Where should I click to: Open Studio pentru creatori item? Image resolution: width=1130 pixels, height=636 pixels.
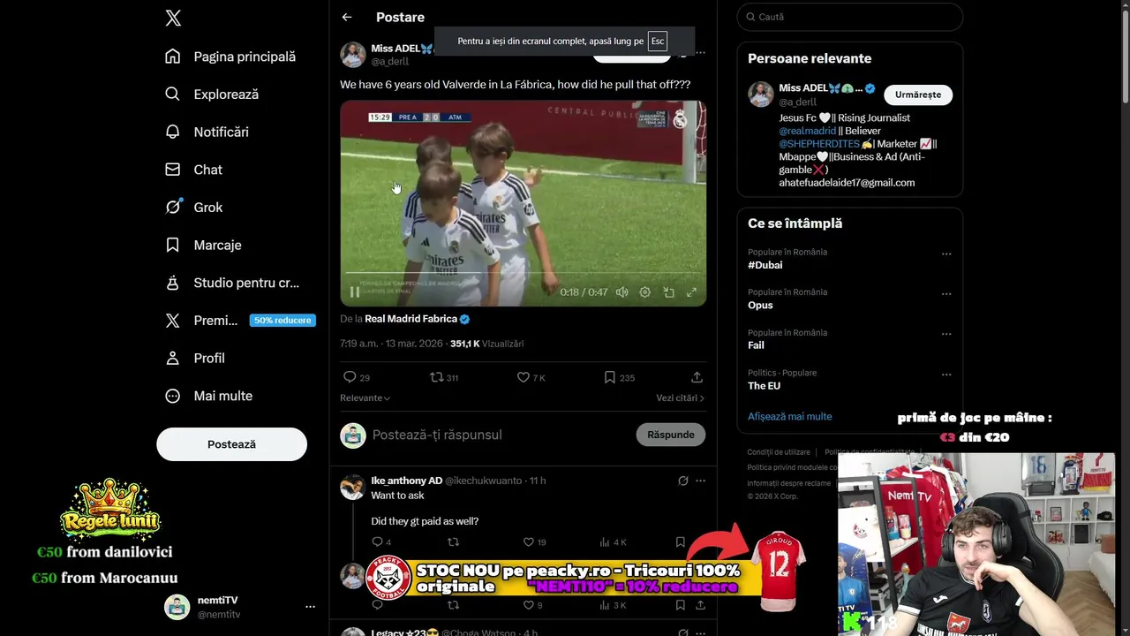pyautogui.click(x=233, y=283)
